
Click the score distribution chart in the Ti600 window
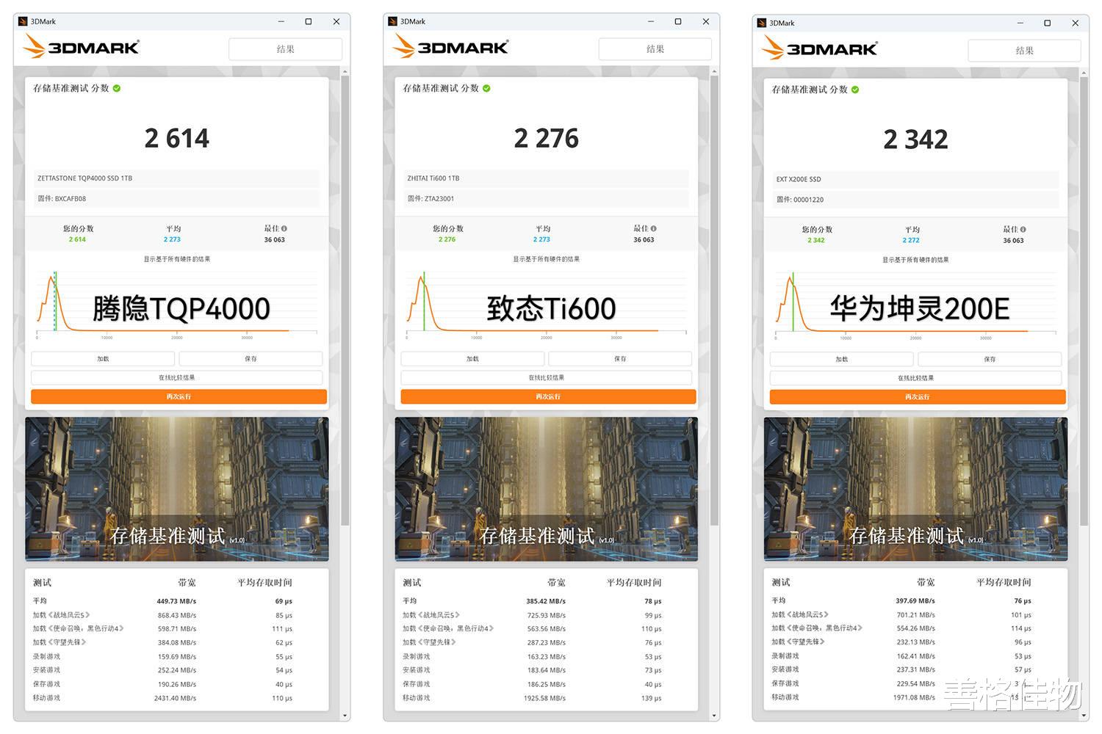(x=547, y=305)
